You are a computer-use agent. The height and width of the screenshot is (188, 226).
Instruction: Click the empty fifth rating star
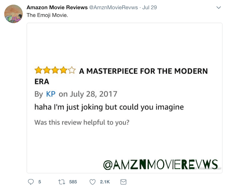coord(72,70)
